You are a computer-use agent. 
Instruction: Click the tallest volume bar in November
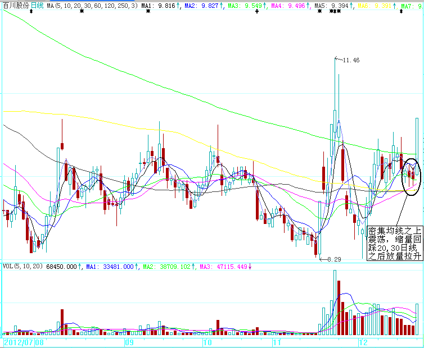[x=335, y=303]
